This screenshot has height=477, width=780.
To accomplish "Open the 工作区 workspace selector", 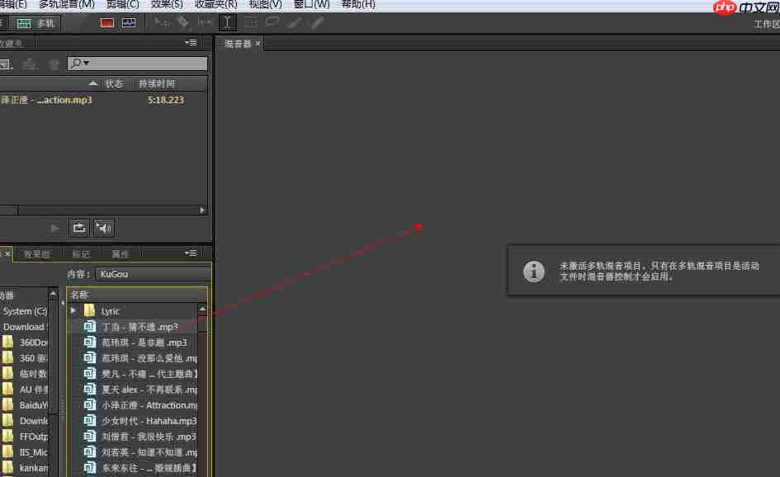I will (766, 24).
